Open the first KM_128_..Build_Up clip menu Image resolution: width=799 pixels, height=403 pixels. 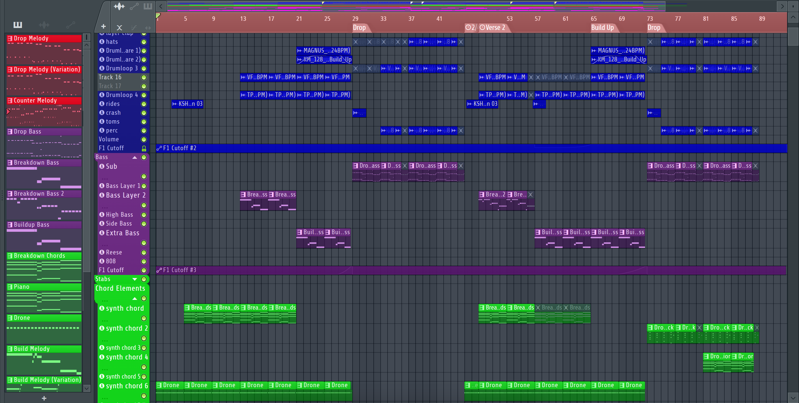pyautogui.click(x=299, y=60)
